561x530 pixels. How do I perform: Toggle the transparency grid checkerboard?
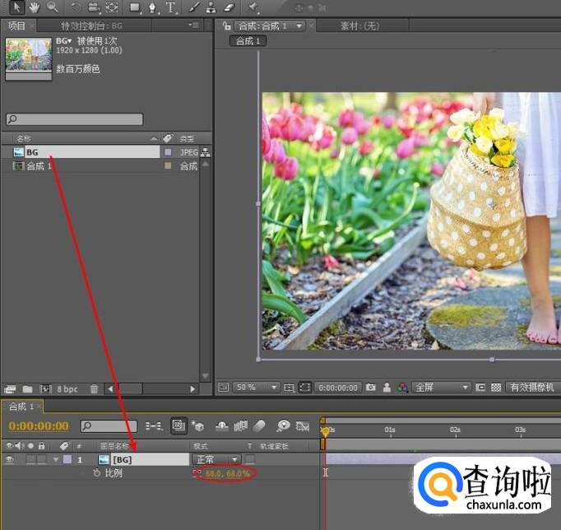click(496, 387)
